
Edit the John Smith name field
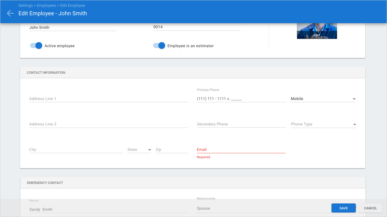point(73,27)
